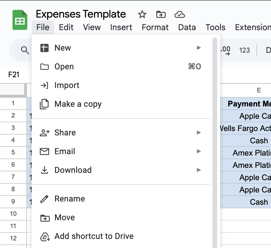
Task: Select Move in the File menu
Action: 121,217
